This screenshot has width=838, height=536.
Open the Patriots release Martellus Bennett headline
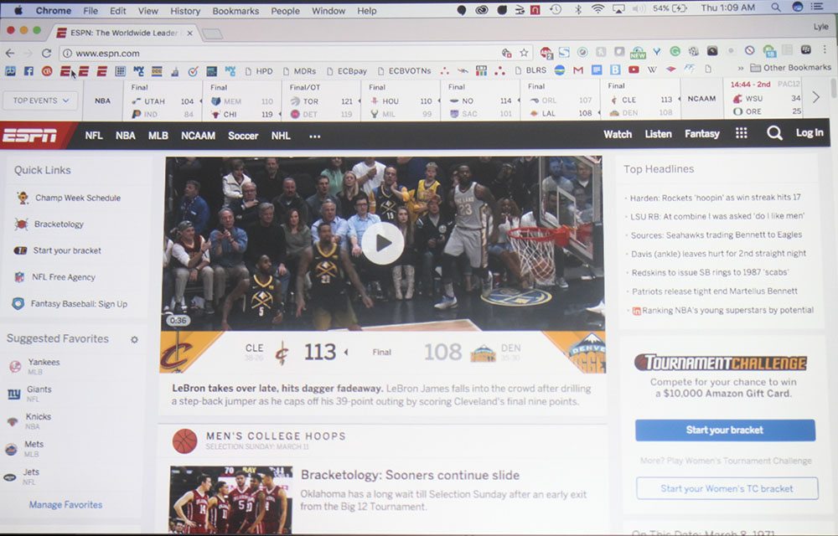[715, 291]
